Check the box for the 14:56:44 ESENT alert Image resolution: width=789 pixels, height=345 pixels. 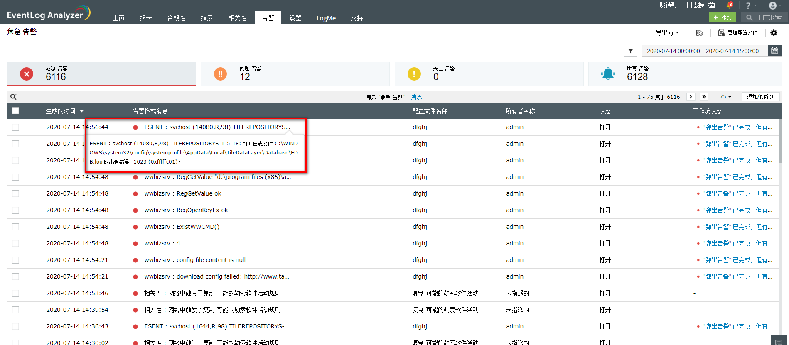click(x=16, y=127)
